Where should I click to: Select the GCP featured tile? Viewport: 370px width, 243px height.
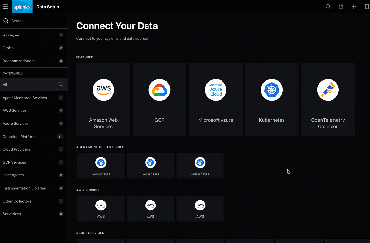(x=159, y=99)
